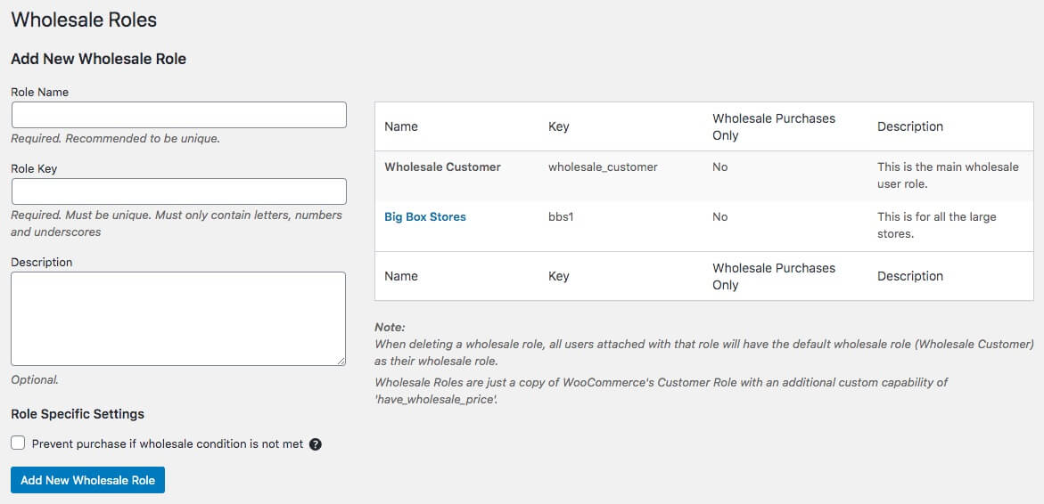Select the Wholesale Customer role name
The height and width of the screenshot is (504, 1044).
coord(442,167)
